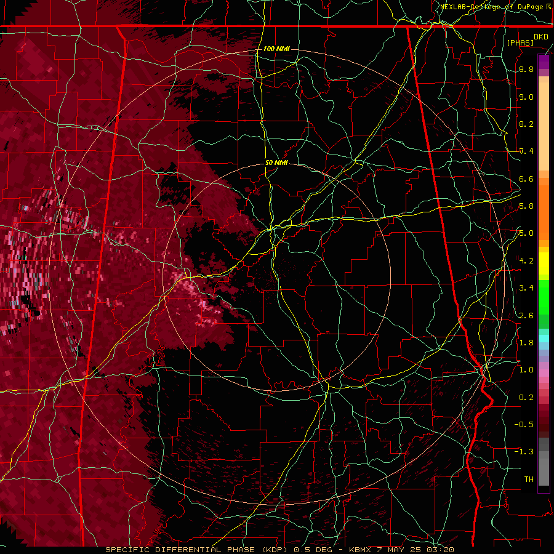Select the 3.4 value on the color scale

[526, 288]
